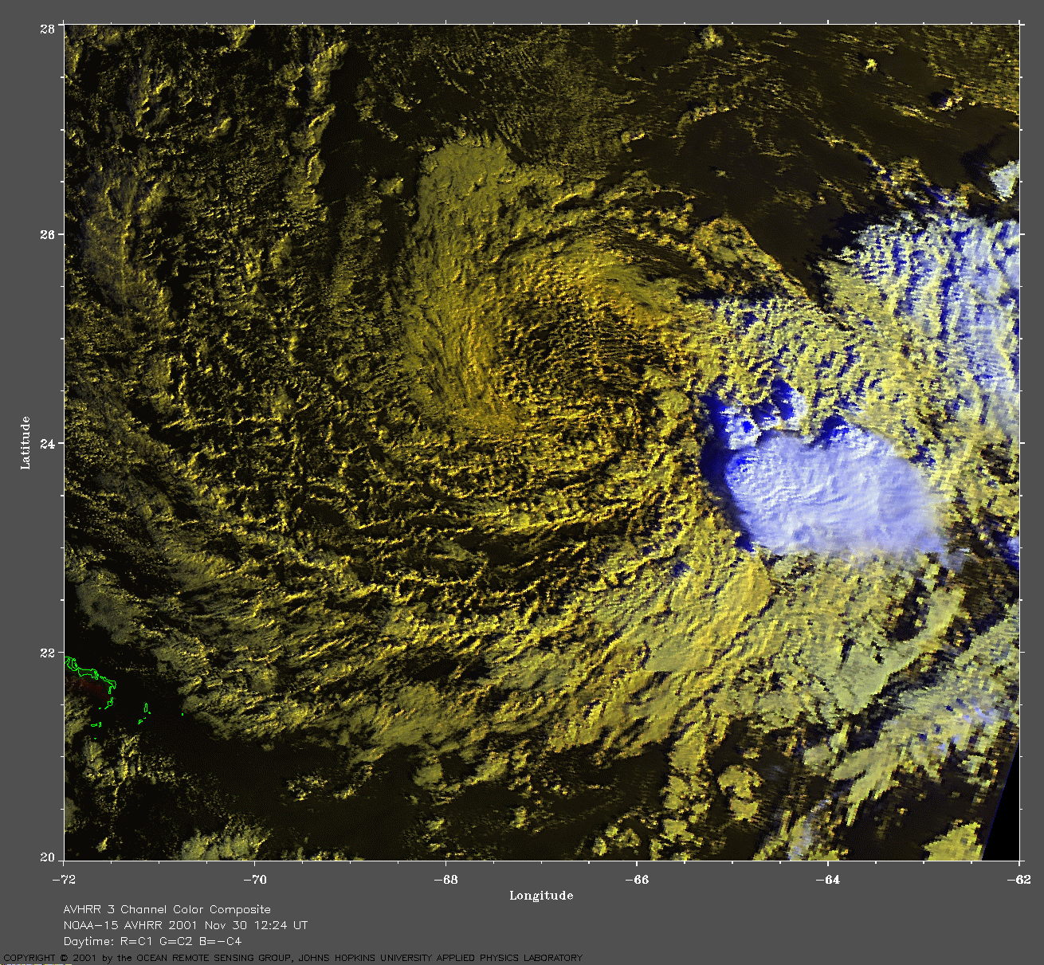
Task: Click the "Longitude" axis title
Action: click(x=541, y=896)
